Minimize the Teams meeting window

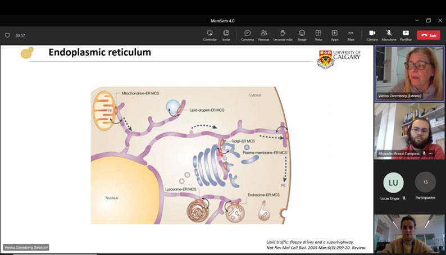[x=417, y=20]
